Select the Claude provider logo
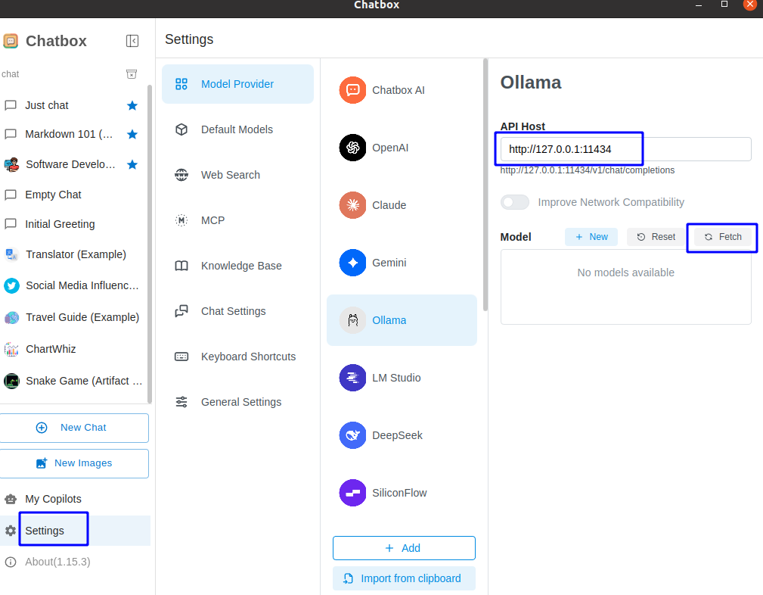 [353, 205]
